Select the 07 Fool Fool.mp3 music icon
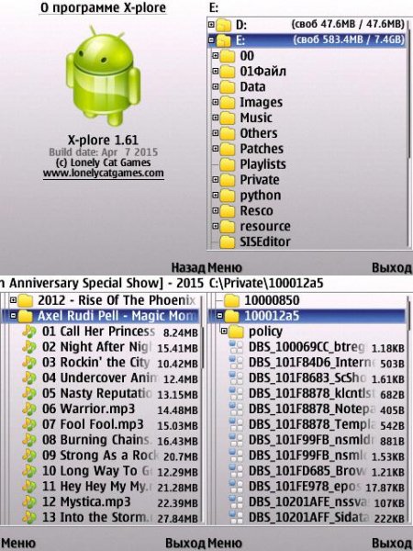Image resolution: width=413 pixels, height=551 pixels. tap(28, 424)
